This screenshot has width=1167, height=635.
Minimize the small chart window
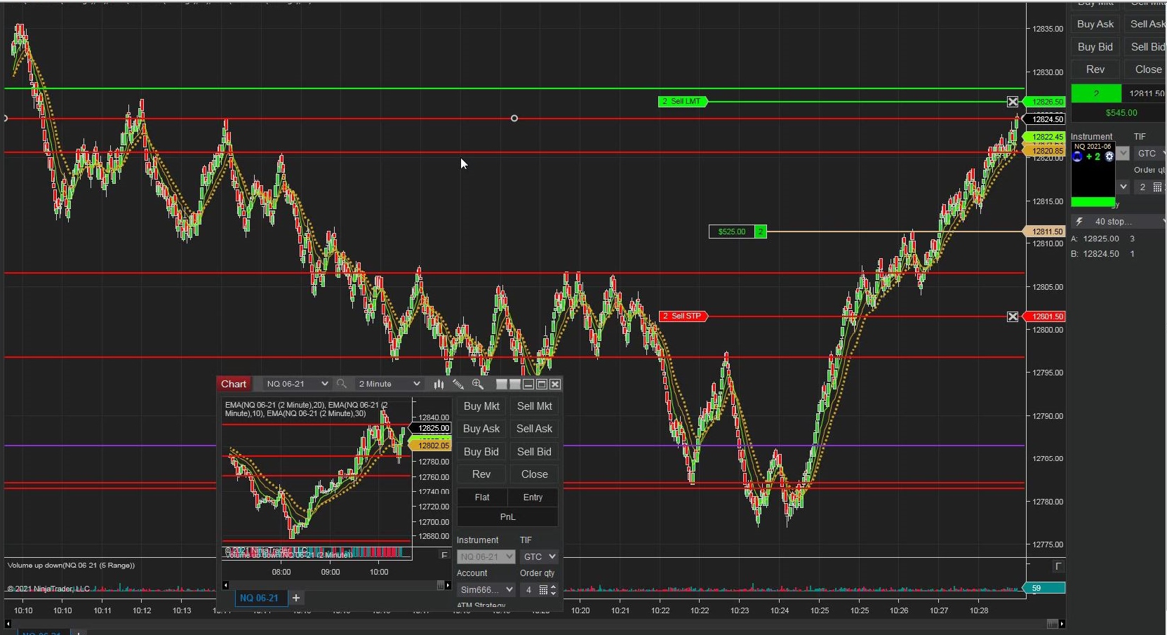coord(528,384)
